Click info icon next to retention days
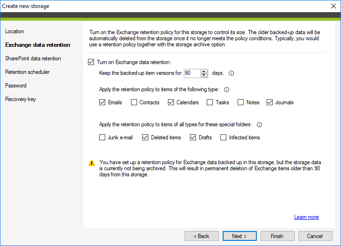The image size is (341, 246). pos(231,73)
